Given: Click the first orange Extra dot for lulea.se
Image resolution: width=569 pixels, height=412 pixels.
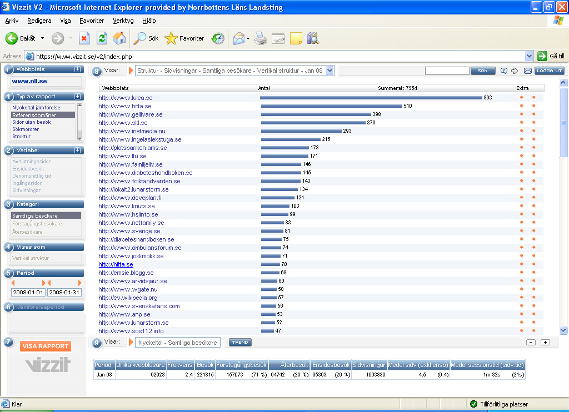Looking at the screenshot, I should [521, 98].
